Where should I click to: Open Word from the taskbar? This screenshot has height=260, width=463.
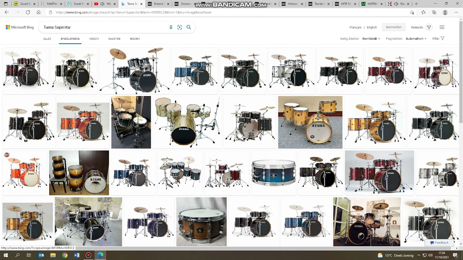click(x=76, y=255)
